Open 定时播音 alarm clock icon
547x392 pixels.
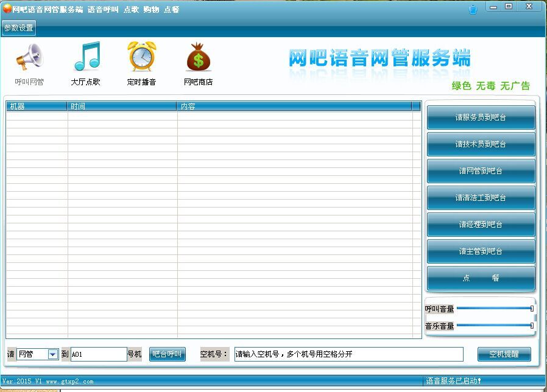[x=141, y=57]
